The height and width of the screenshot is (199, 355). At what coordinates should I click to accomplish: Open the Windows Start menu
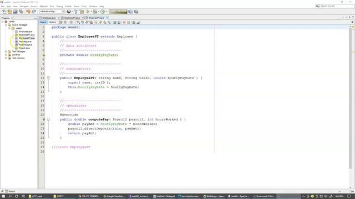click(3, 196)
